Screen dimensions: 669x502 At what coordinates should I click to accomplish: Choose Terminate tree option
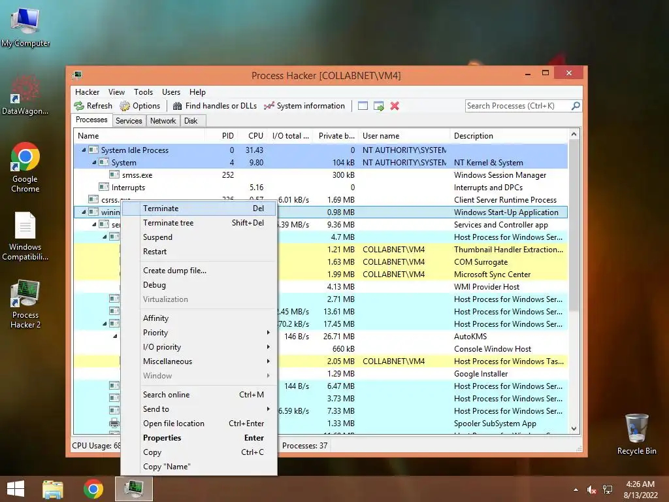[199, 223]
